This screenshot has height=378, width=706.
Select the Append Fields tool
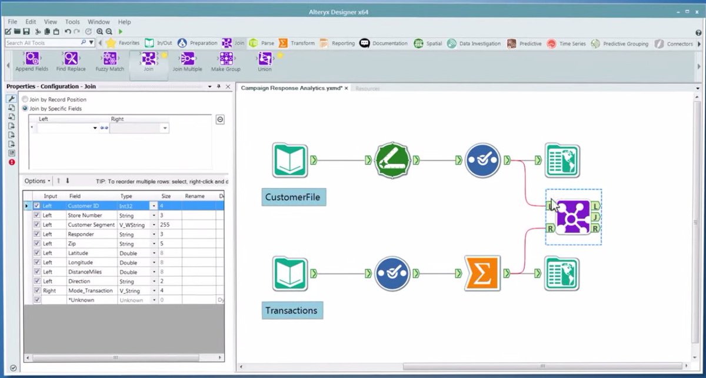coord(32,62)
